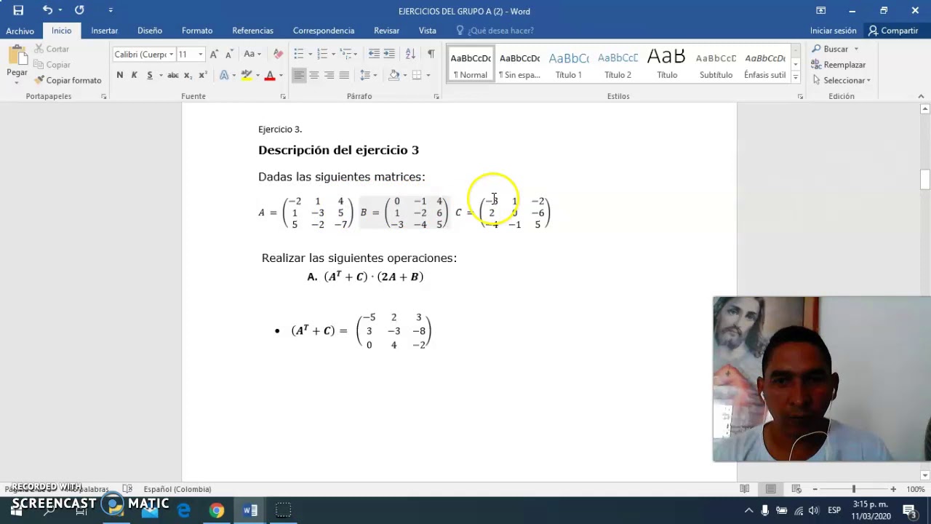Open the text effects A icon
The width and height of the screenshot is (931, 524).
click(224, 75)
